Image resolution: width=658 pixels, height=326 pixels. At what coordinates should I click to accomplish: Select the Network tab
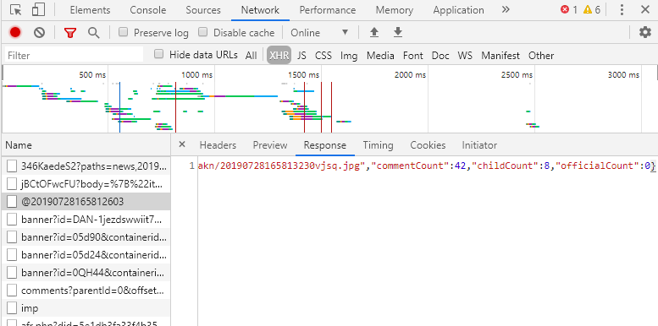coord(260,10)
